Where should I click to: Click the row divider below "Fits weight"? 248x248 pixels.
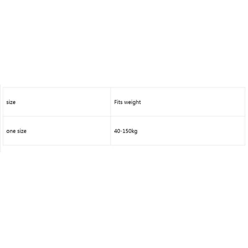pyautogui.click(x=178, y=116)
